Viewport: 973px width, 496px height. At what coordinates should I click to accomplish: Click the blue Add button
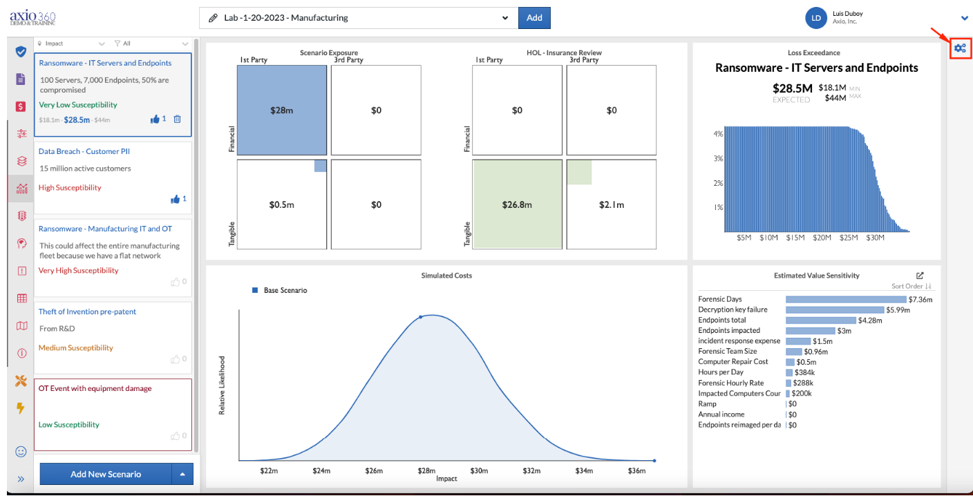point(534,18)
